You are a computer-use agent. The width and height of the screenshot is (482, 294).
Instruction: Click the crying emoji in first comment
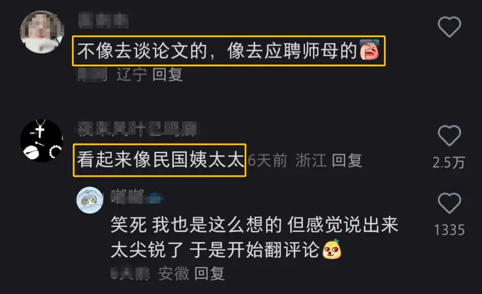[369, 50]
